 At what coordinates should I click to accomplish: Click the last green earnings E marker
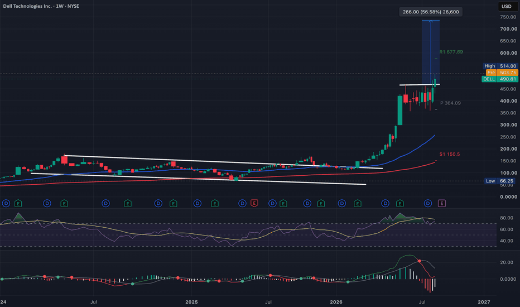[400, 203]
